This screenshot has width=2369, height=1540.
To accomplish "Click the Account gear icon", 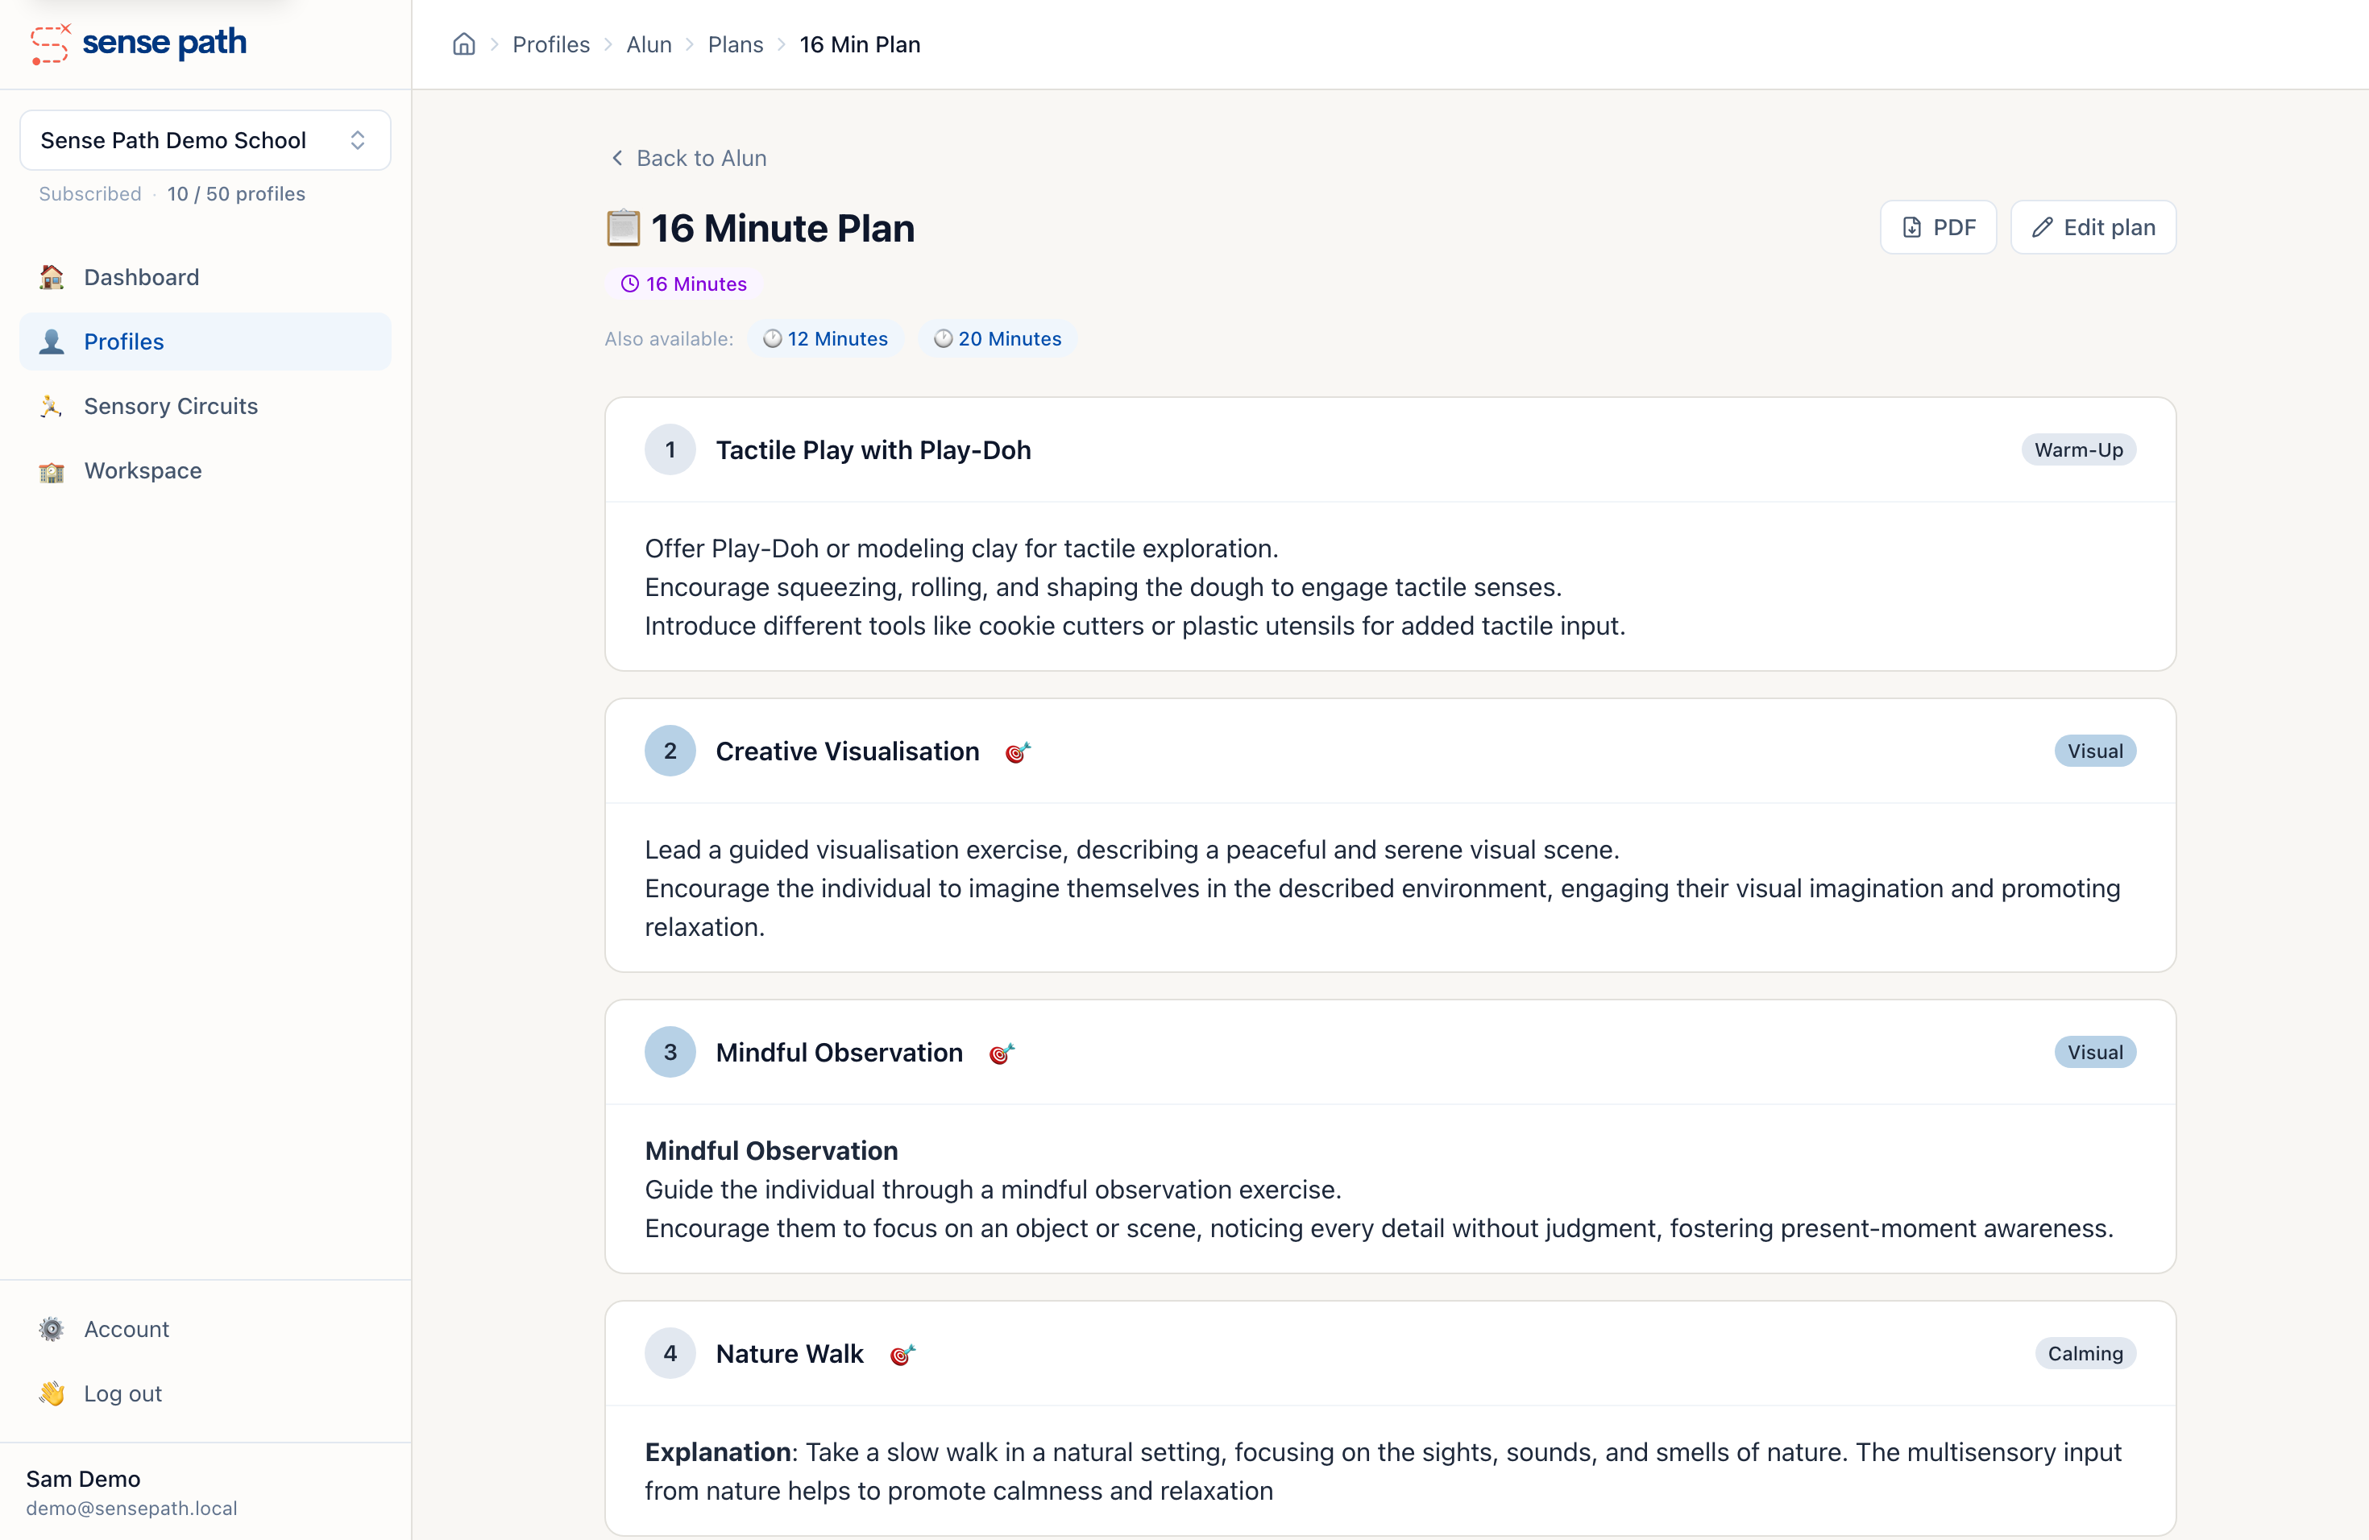I will (x=52, y=1329).
